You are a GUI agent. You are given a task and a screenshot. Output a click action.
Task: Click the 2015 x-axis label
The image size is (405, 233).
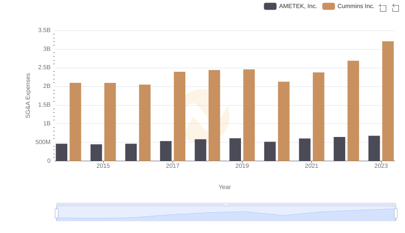pos(103,166)
